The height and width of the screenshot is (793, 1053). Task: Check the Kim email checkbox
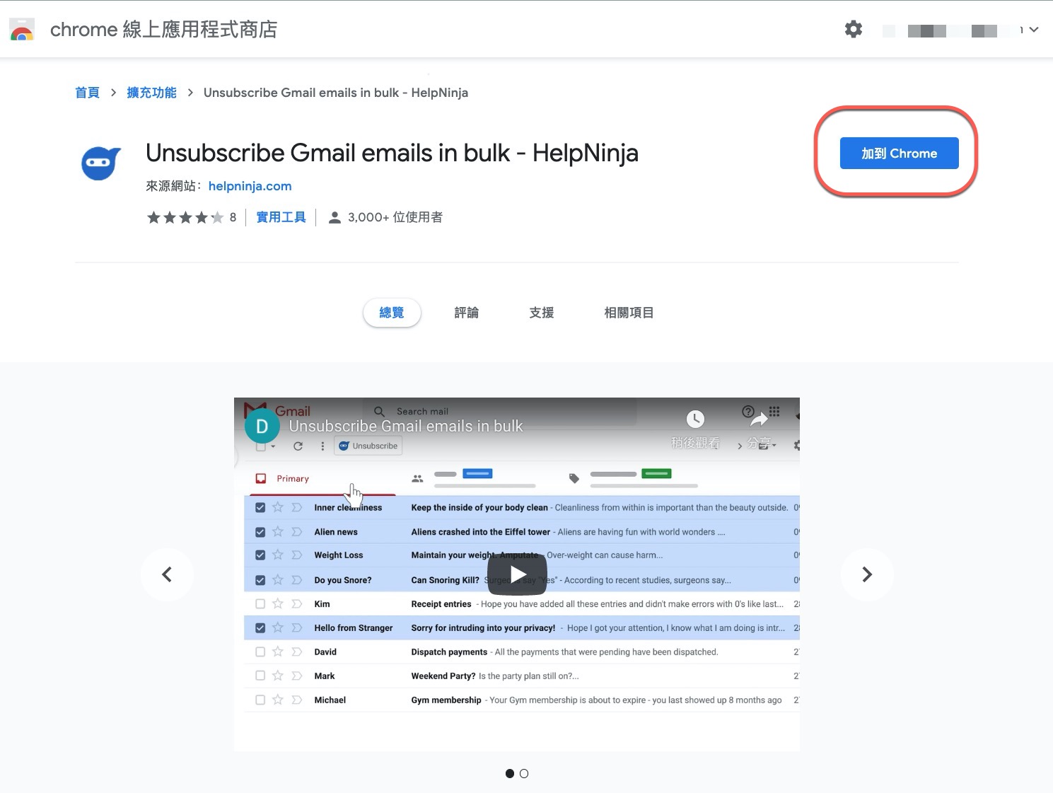coord(260,604)
